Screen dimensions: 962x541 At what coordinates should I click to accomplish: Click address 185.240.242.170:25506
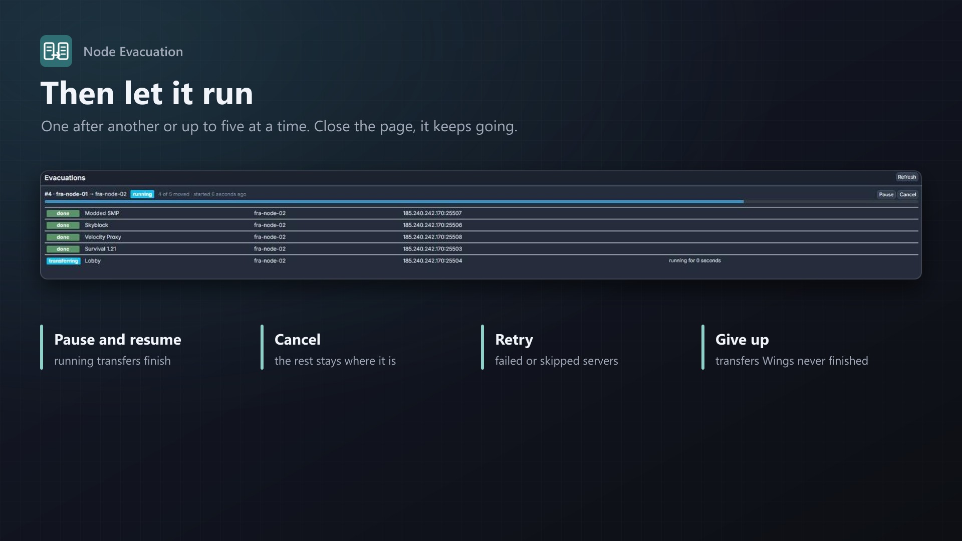(432, 225)
